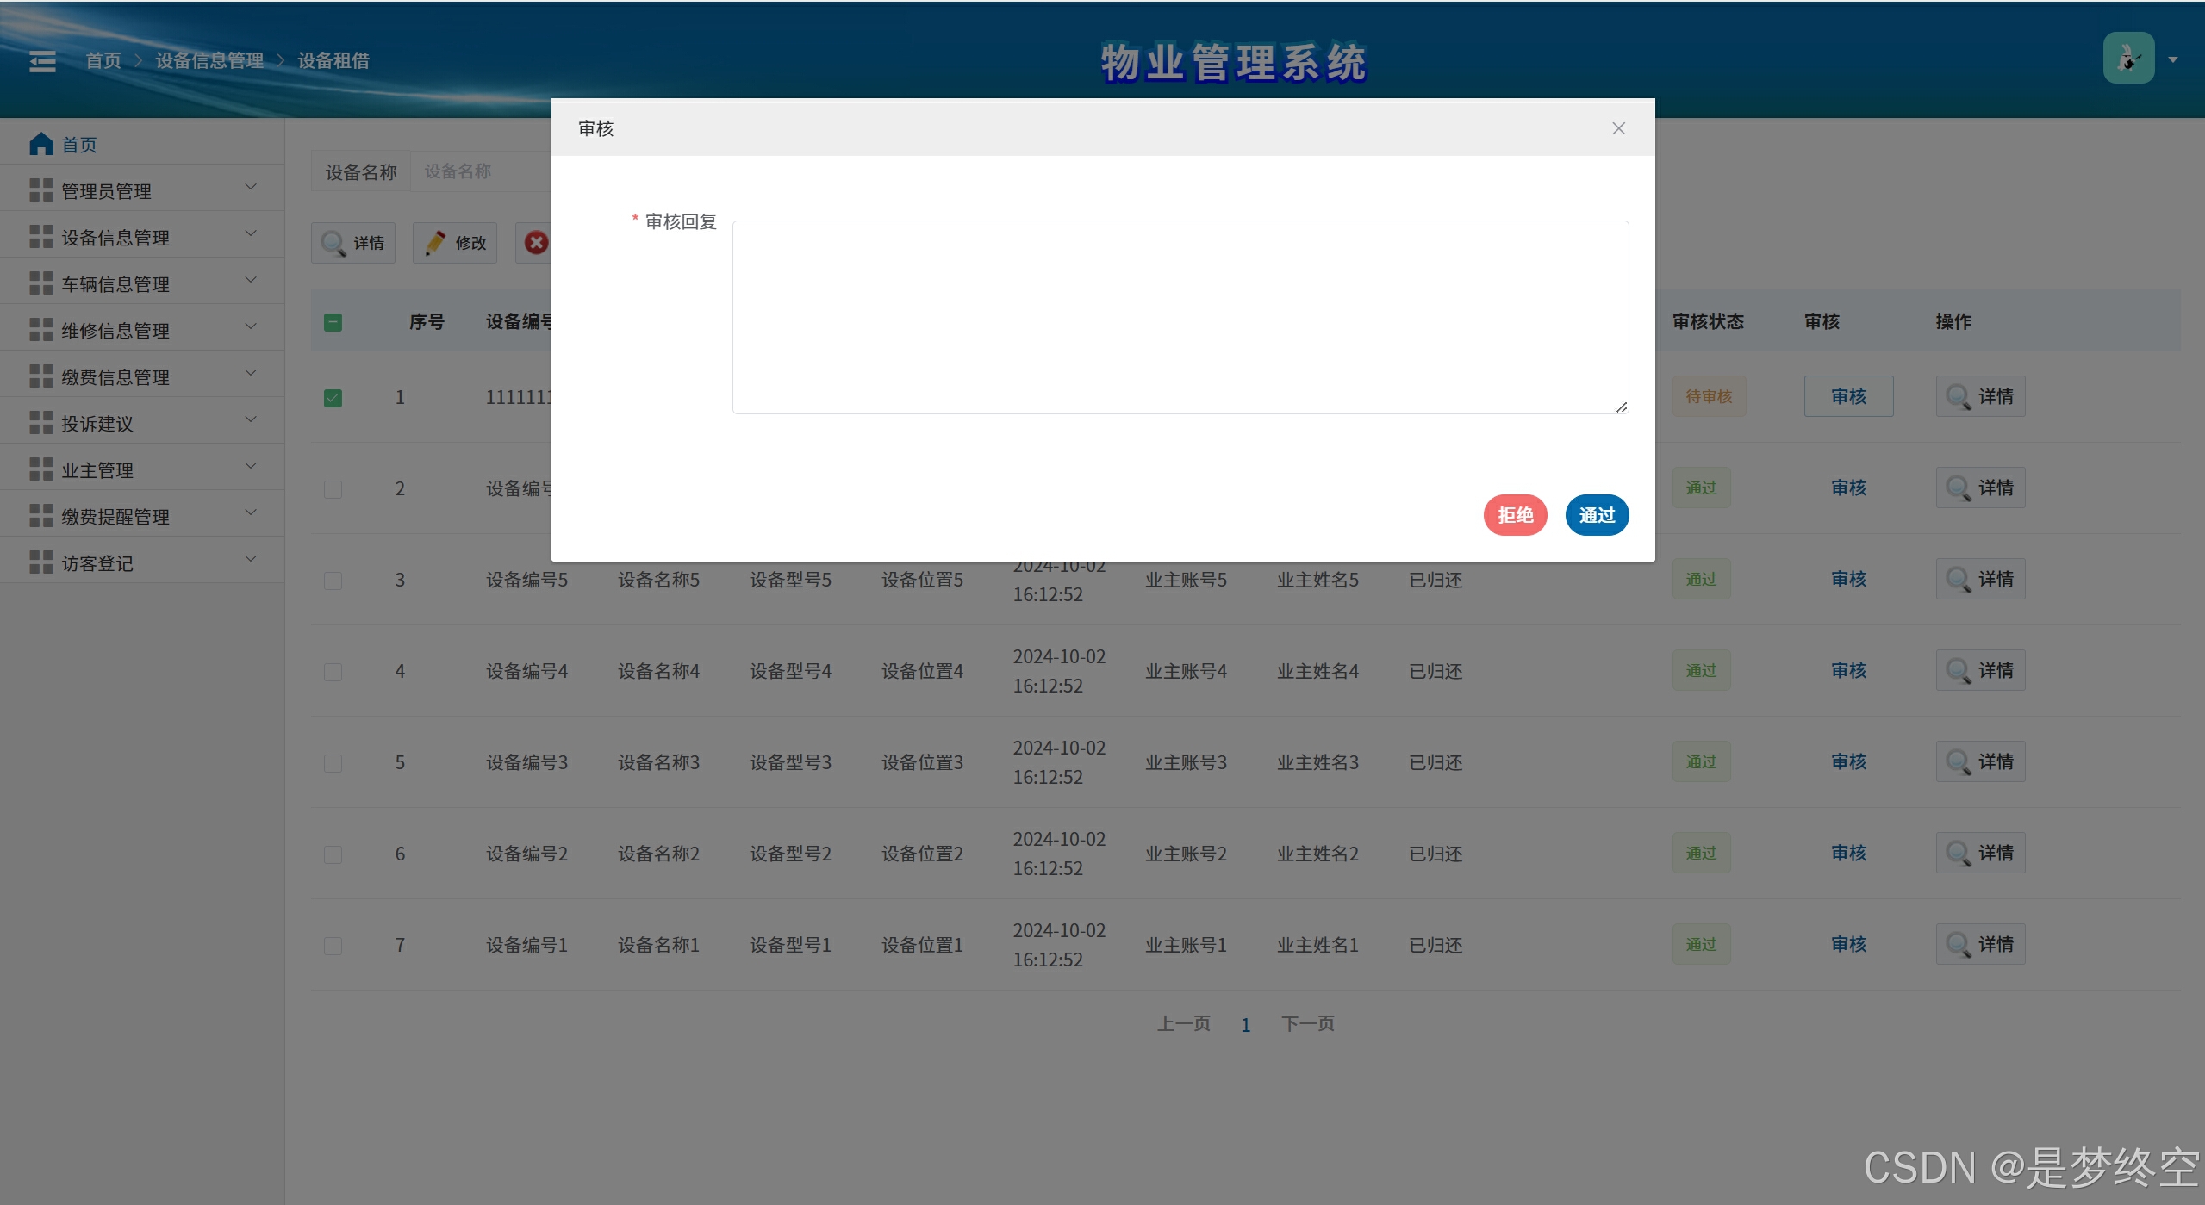Click the magnifier icon on 详情 toolbar button
This screenshot has height=1205, width=2205.
click(x=333, y=243)
